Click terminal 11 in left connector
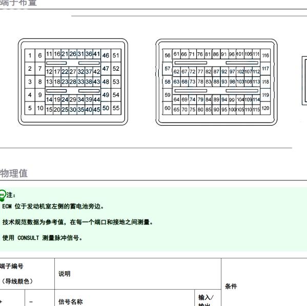This screenshot has height=306, width=307. coord(49,54)
